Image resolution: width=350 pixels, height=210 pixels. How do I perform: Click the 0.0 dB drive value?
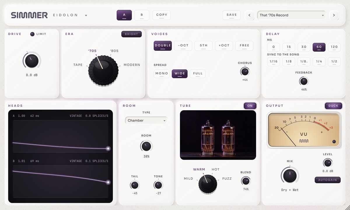32,75
